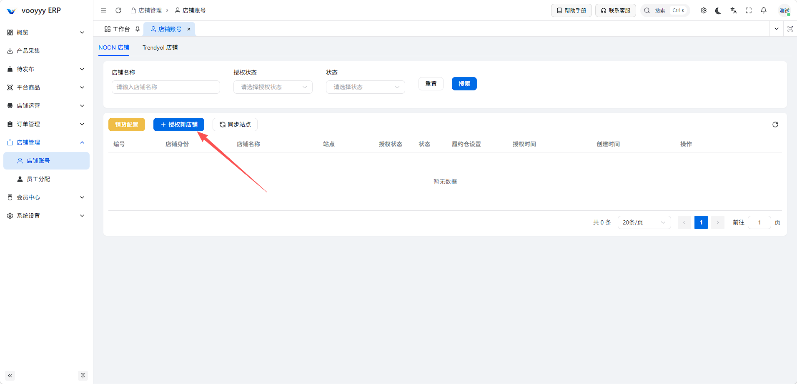797x384 pixels.
Task: Toggle the hamburger menu icon
Action: [x=103, y=10]
